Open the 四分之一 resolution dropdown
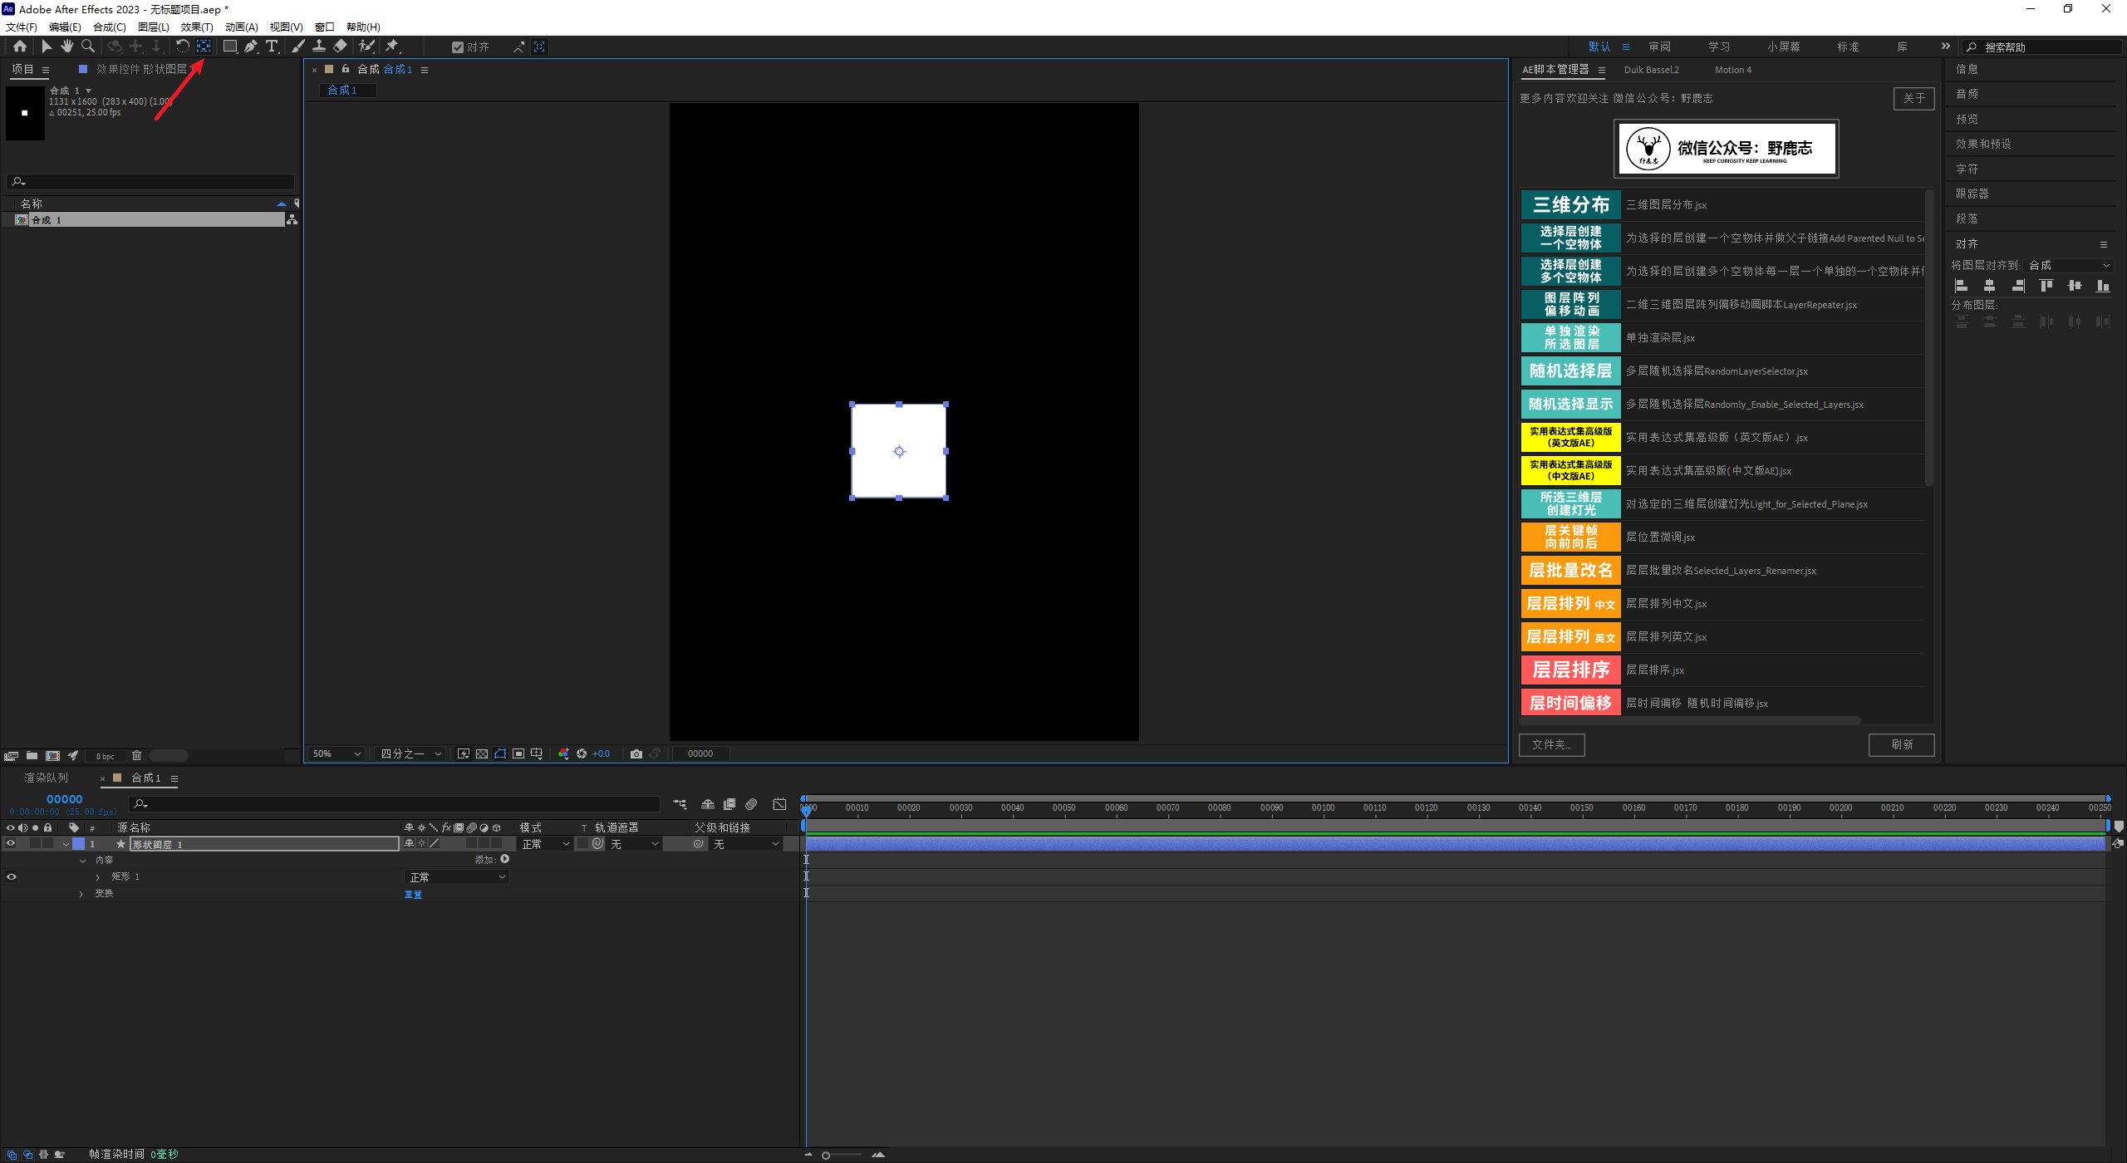Image resolution: width=2127 pixels, height=1163 pixels. coord(410,753)
